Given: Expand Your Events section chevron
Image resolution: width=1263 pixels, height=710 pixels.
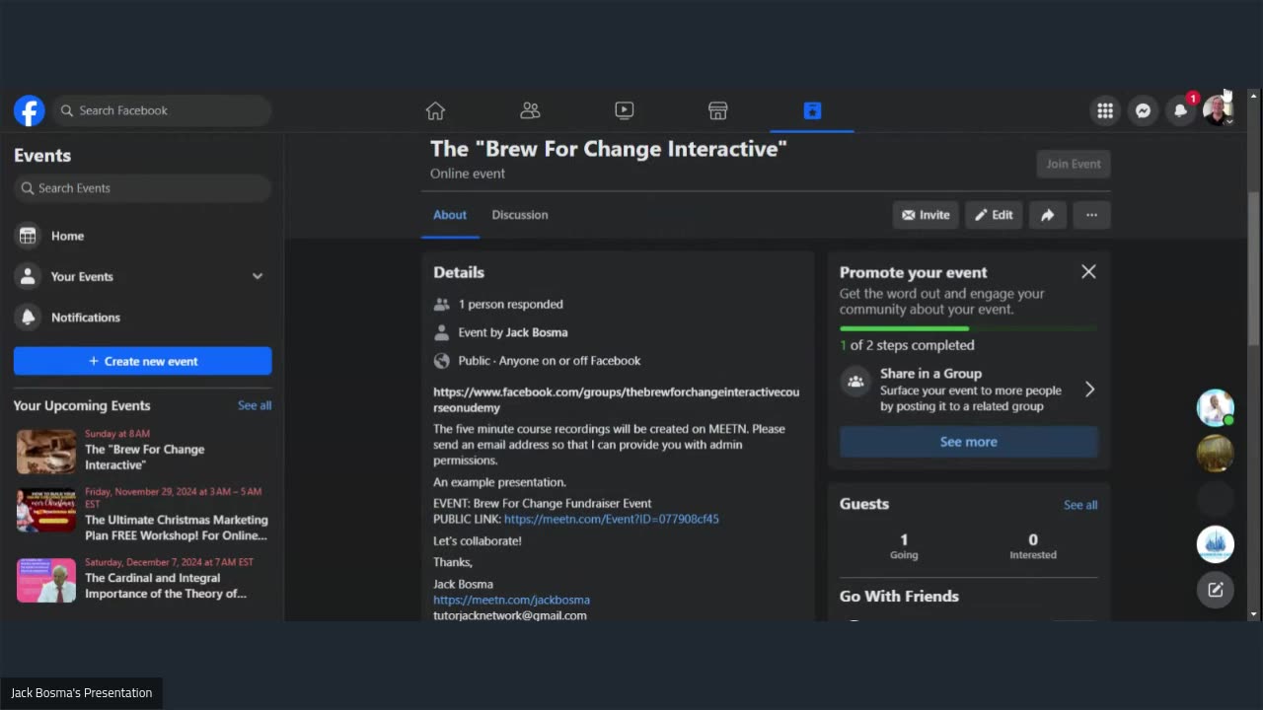Looking at the screenshot, I should click(258, 276).
